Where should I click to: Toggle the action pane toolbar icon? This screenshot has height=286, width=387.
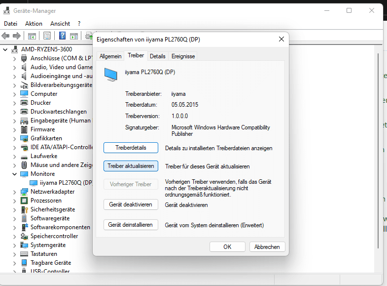(x=74, y=36)
